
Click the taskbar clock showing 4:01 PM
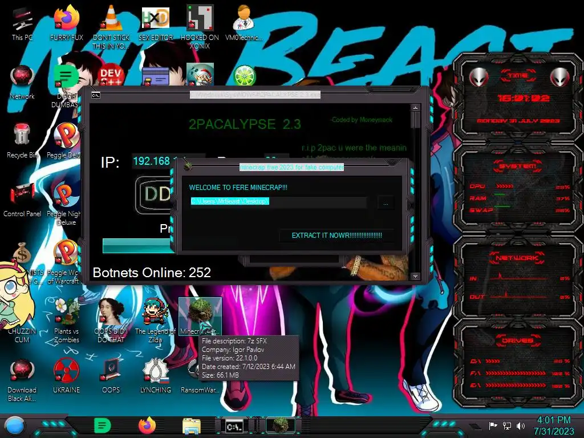pyautogui.click(x=554, y=425)
